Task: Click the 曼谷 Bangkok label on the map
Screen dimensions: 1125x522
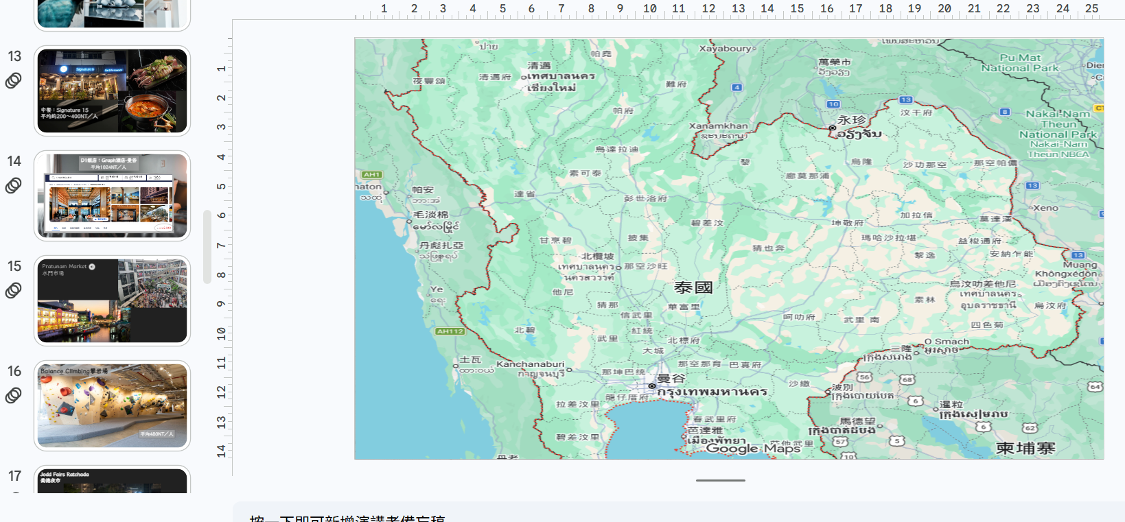Action: pyautogui.click(x=671, y=379)
